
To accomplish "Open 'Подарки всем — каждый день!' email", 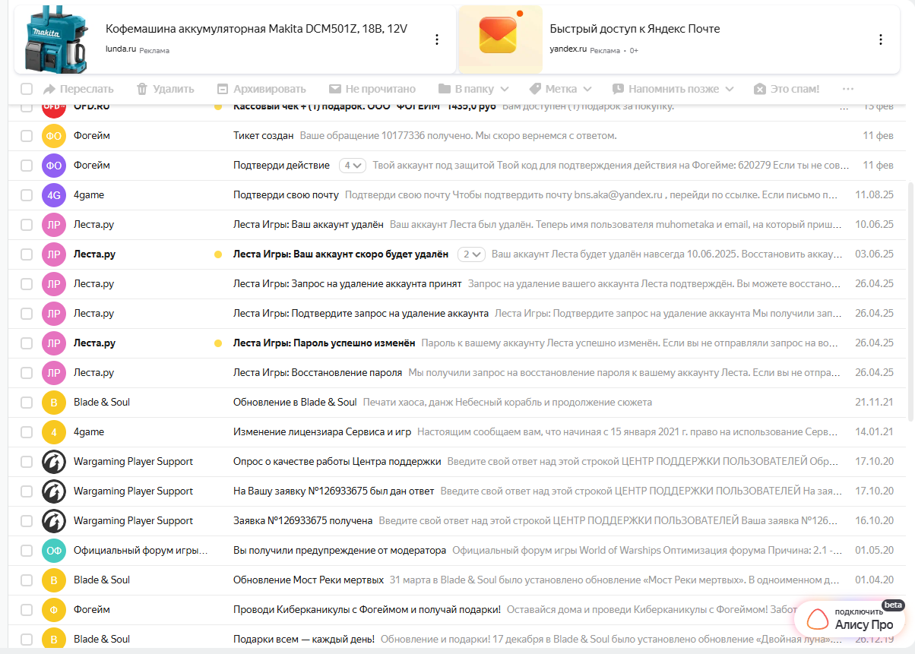I will point(303,640).
